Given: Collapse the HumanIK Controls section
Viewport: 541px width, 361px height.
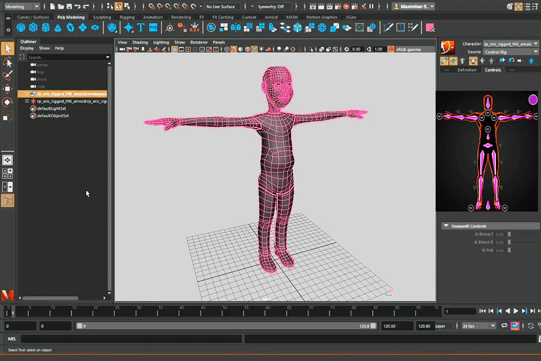Looking at the screenshot, I should coord(446,225).
